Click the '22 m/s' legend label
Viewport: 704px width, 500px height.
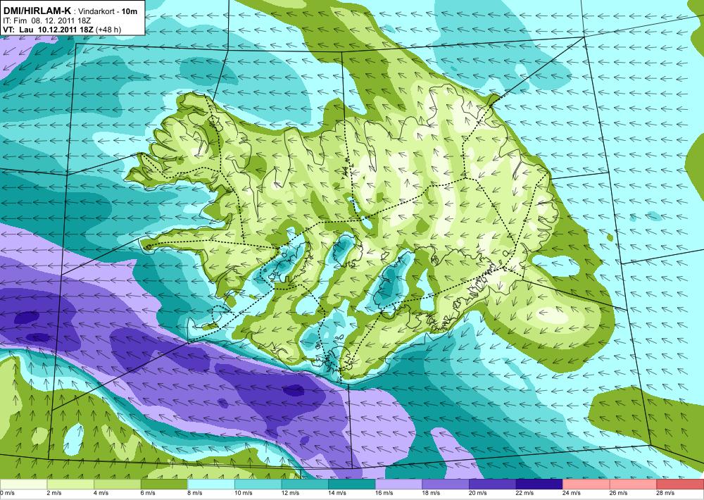tap(525, 493)
